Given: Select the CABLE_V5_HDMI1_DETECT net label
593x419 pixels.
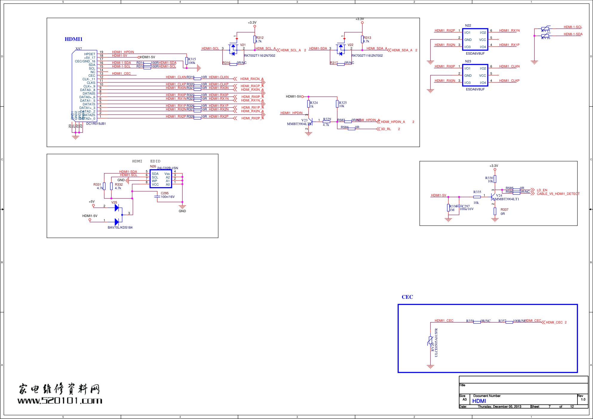Looking at the screenshot, I should [x=558, y=194].
